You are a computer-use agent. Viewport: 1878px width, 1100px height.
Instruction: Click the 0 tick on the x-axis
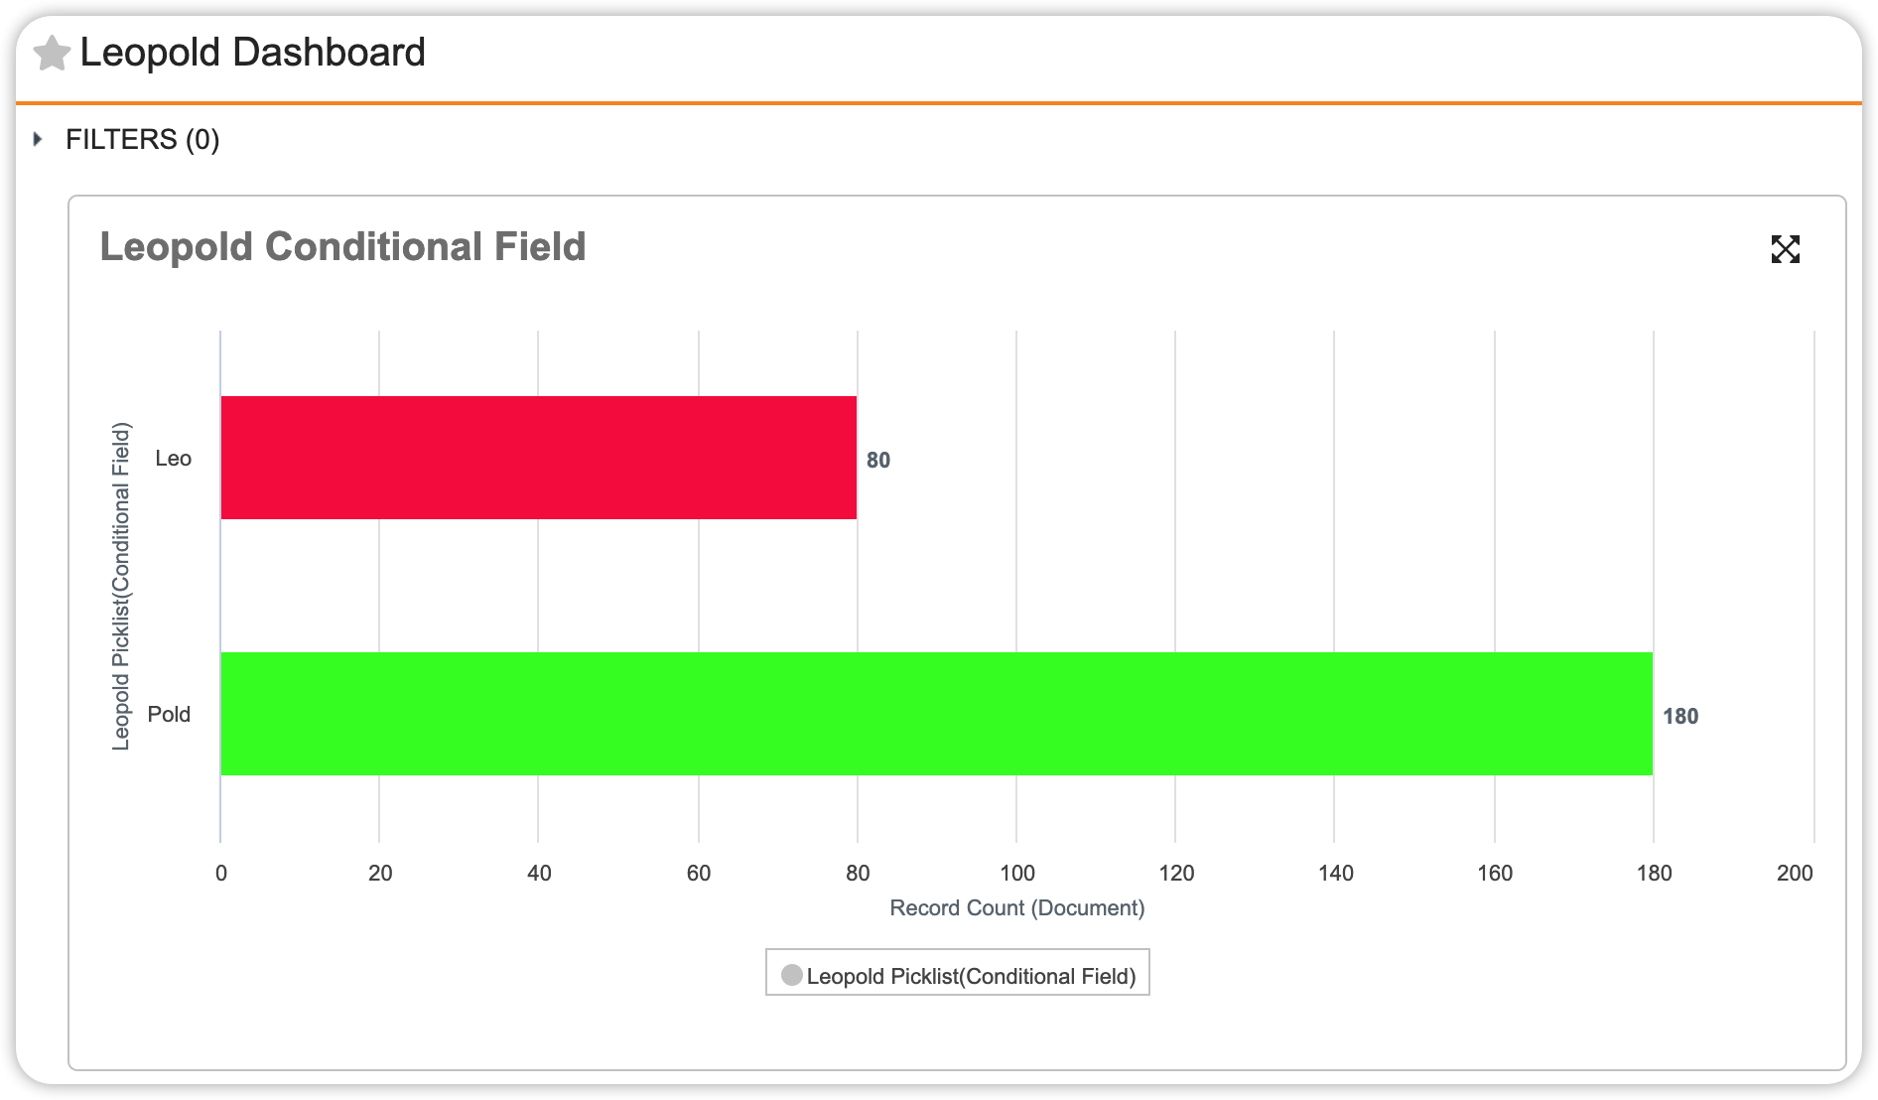[x=220, y=873]
